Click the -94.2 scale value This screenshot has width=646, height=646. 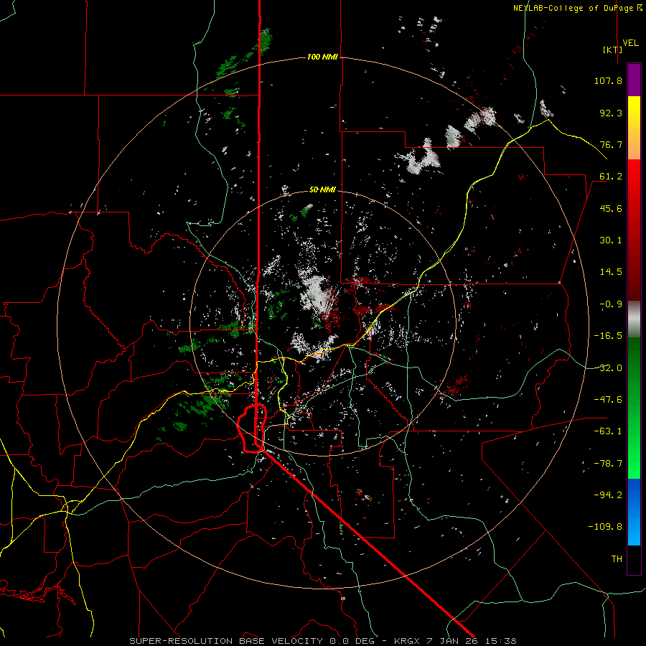[608, 495]
